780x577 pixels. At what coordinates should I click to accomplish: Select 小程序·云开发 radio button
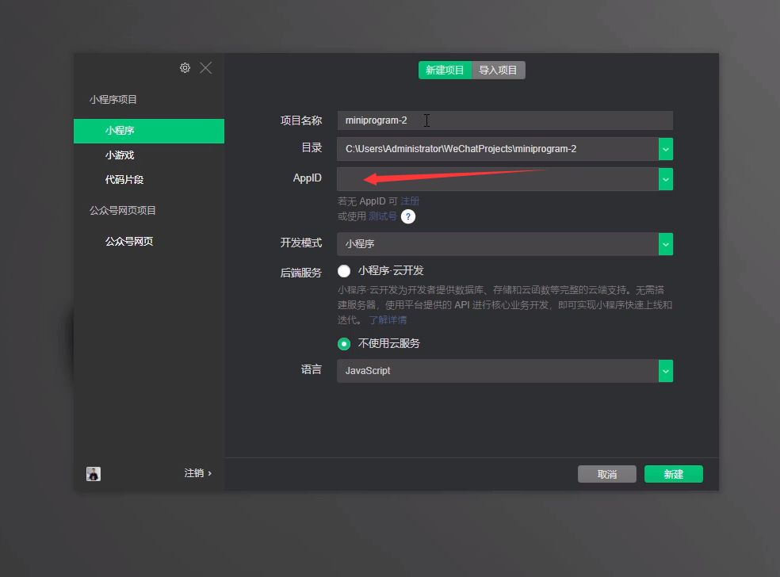pyautogui.click(x=344, y=271)
